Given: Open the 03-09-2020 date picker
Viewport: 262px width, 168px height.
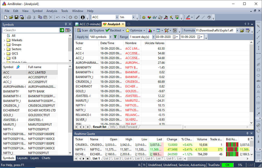Looking at the screenshot, I should 175,37.
